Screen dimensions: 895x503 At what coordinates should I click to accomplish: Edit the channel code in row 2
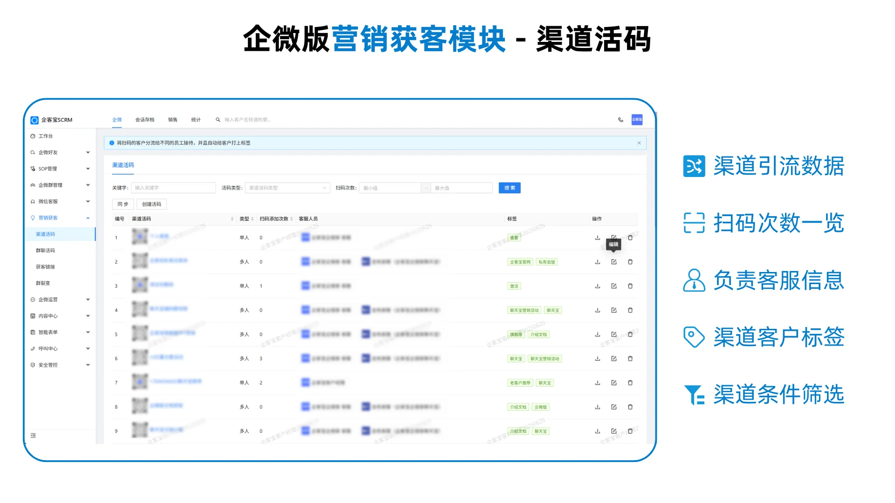(614, 262)
